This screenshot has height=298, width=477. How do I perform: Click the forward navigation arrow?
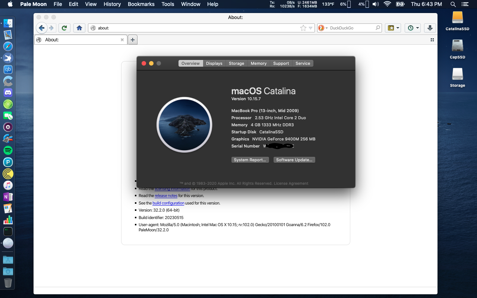(x=51, y=28)
